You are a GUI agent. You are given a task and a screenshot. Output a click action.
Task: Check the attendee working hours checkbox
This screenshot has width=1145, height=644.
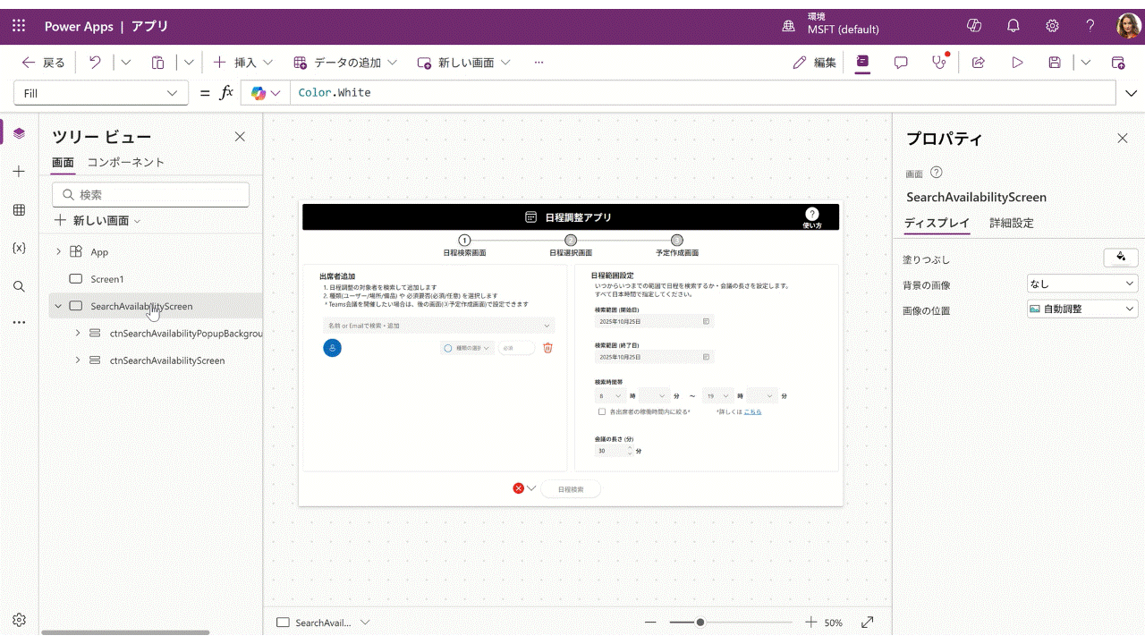(x=602, y=411)
